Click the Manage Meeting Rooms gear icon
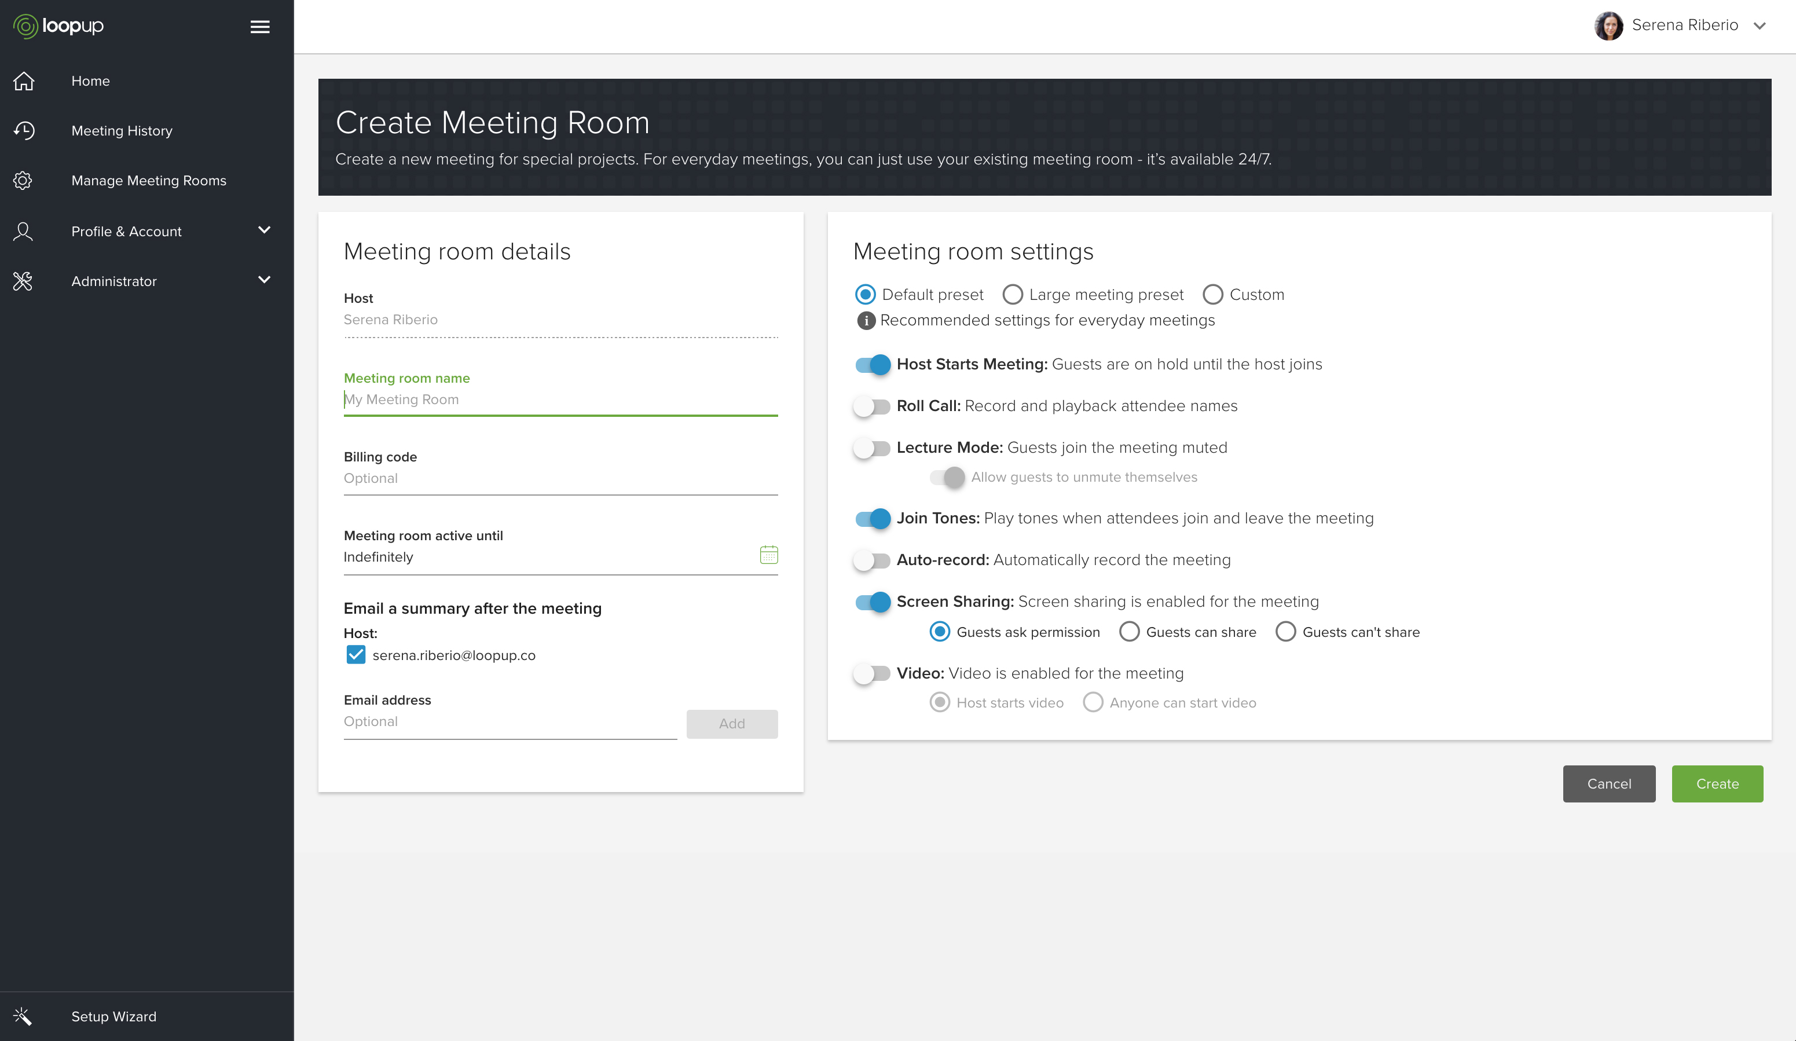Image resolution: width=1796 pixels, height=1041 pixels. coord(23,181)
